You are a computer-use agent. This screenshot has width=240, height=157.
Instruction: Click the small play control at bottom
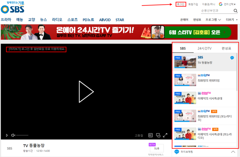pyautogui.click(x=7, y=135)
